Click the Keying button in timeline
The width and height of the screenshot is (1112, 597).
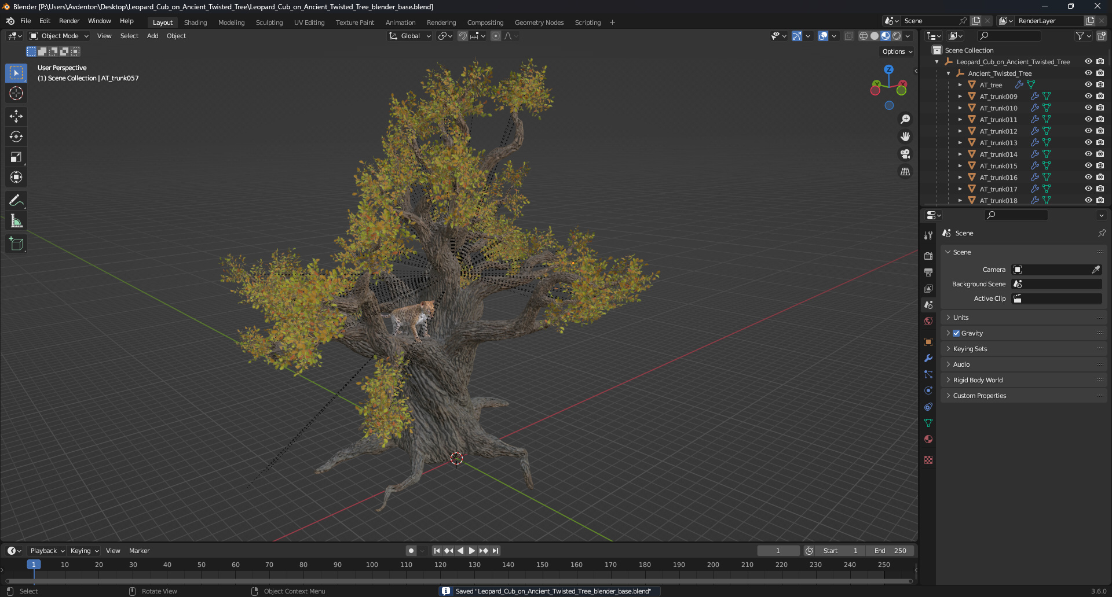coord(85,551)
